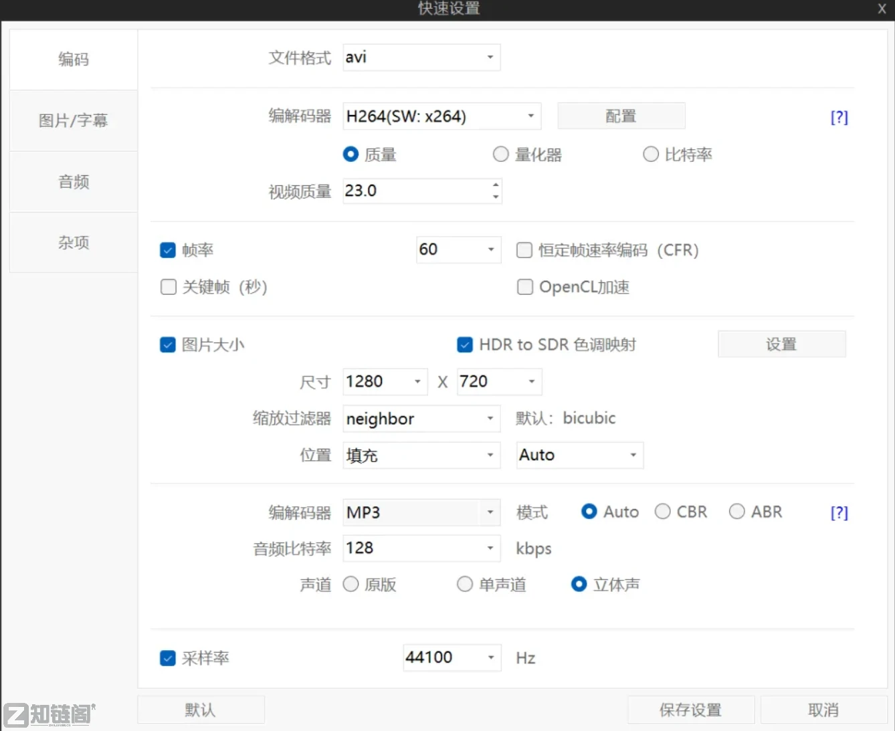Switch to the 杂项 tab
This screenshot has width=895, height=731.
tap(73, 242)
